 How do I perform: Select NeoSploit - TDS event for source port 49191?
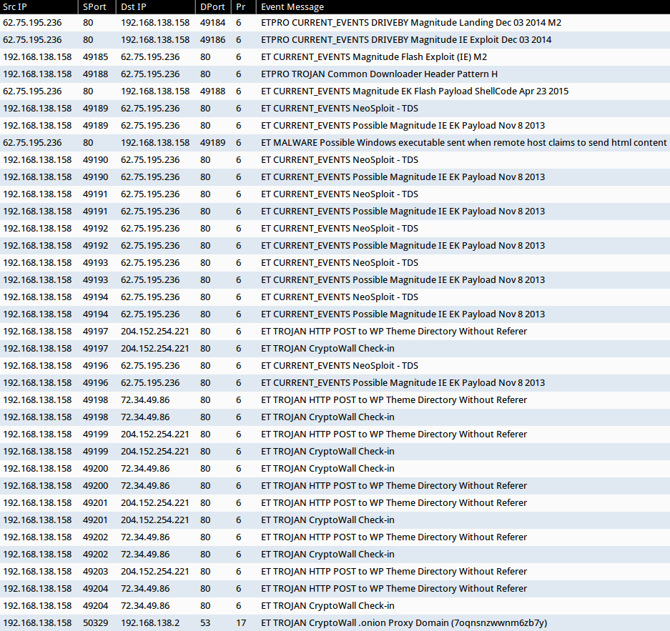pos(335,194)
